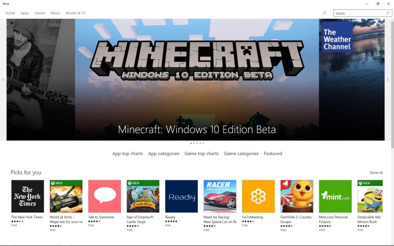
Task: Click the vertical scrollbar thumb
Action: [x=392, y=84]
